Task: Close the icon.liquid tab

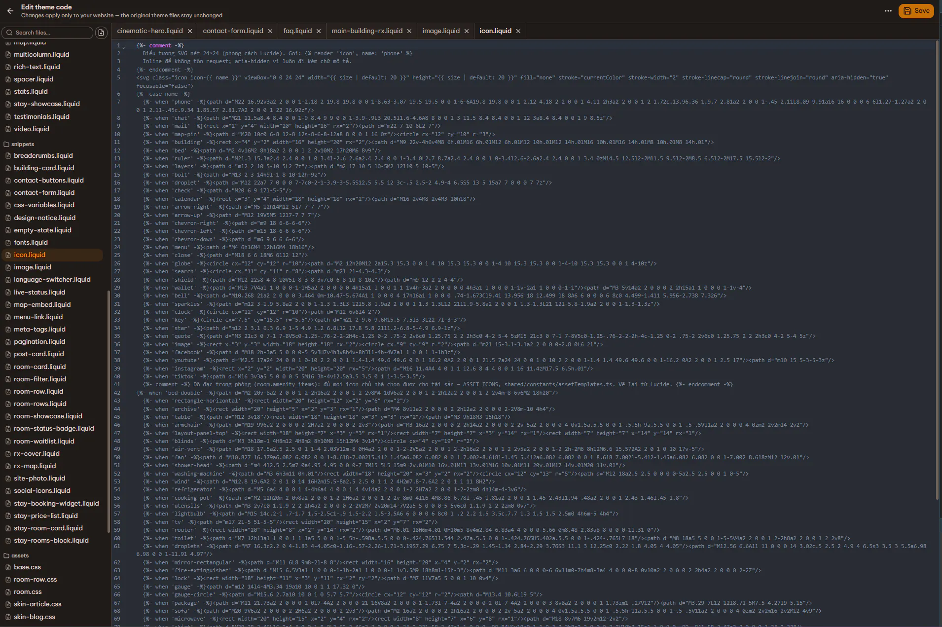Action: (x=518, y=31)
